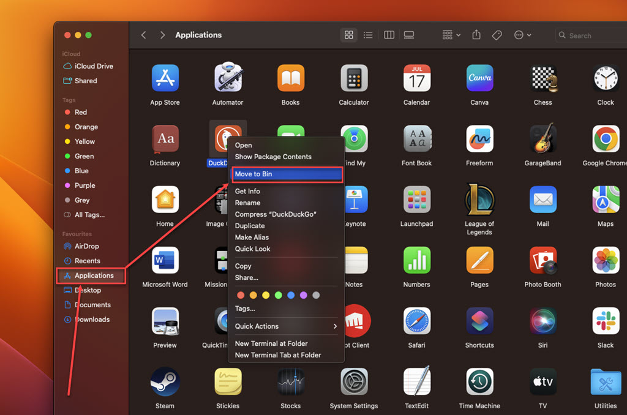Click the Home app icon
This screenshot has height=415, width=627.
pyautogui.click(x=165, y=200)
